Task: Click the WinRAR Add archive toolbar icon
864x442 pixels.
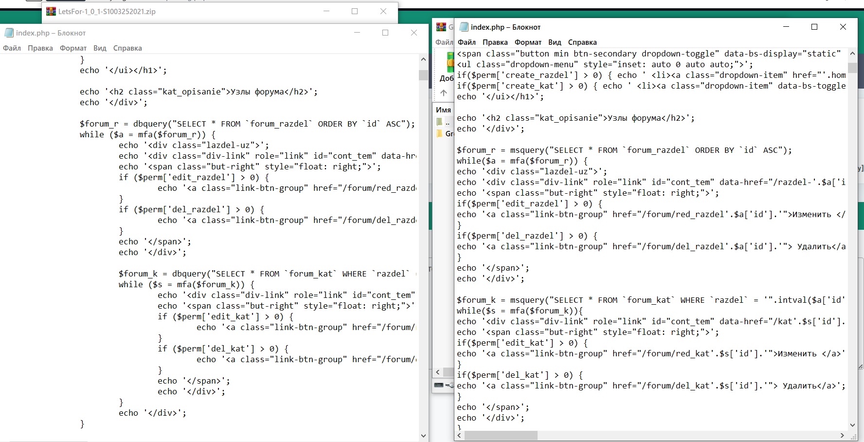Action: (x=450, y=63)
